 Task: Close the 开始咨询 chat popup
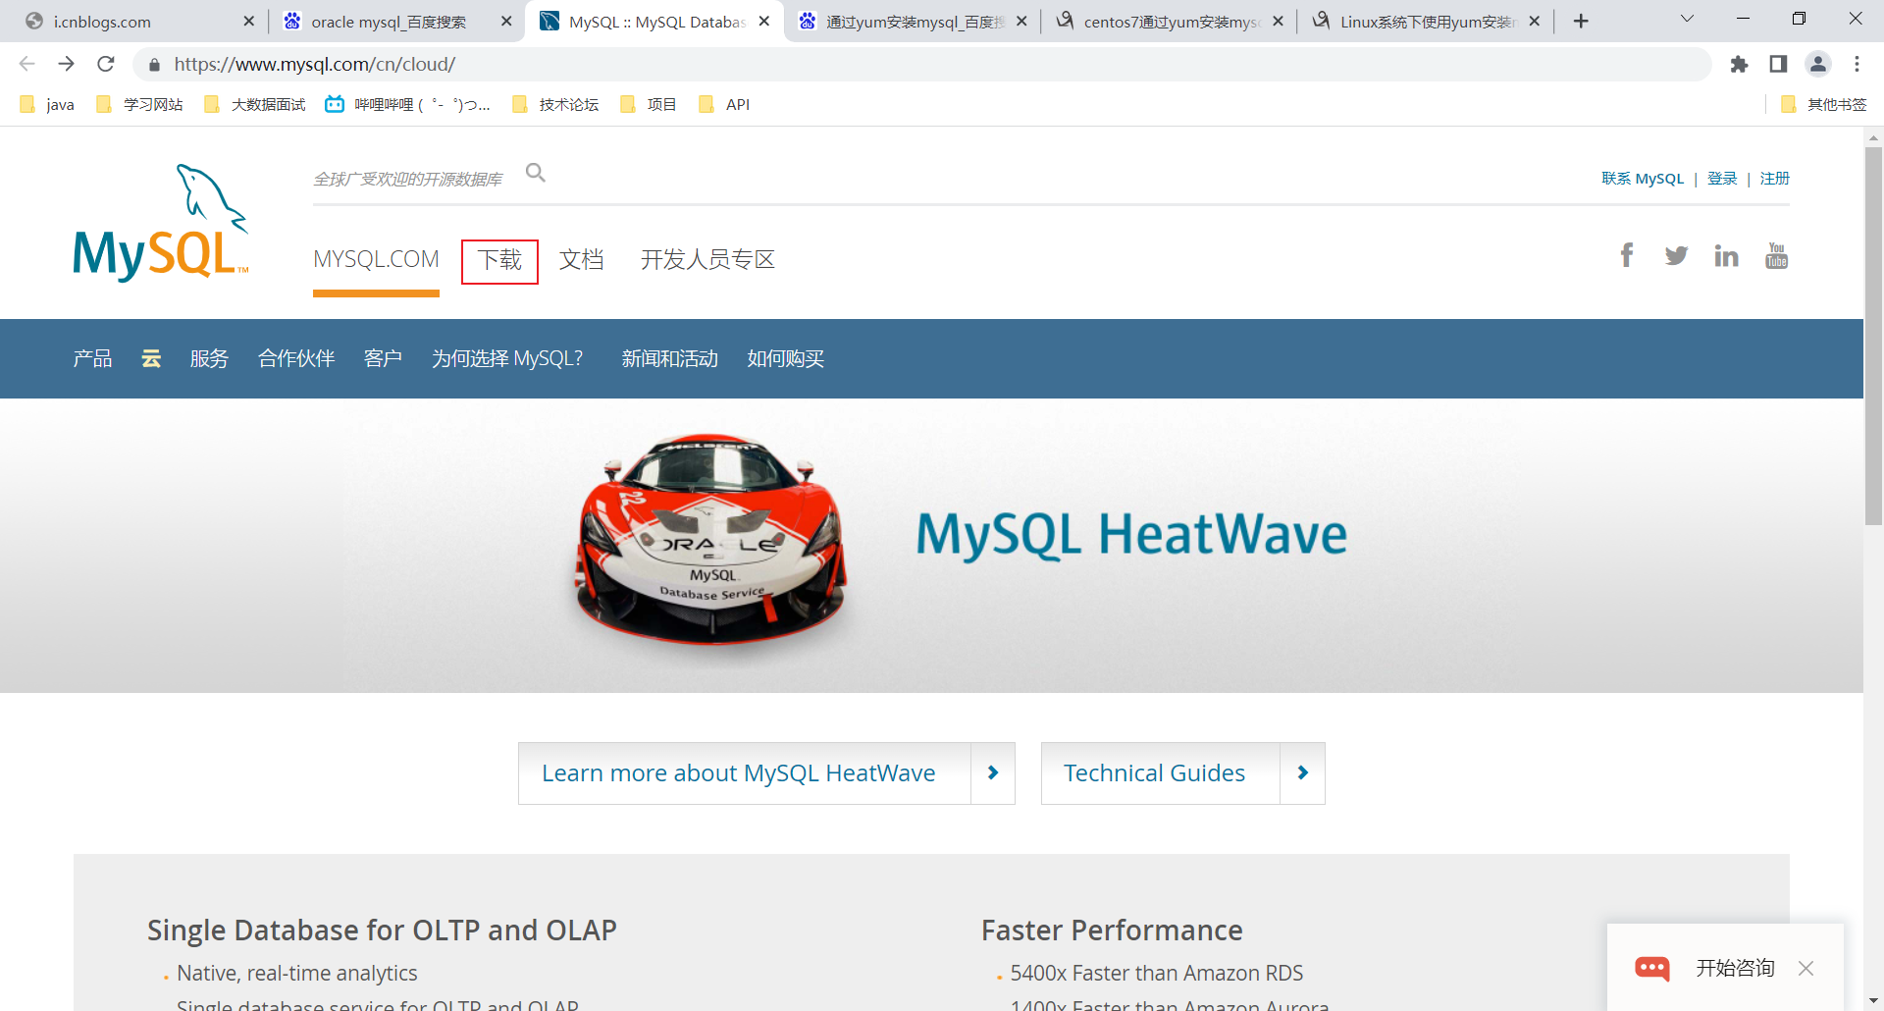tap(1805, 969)
